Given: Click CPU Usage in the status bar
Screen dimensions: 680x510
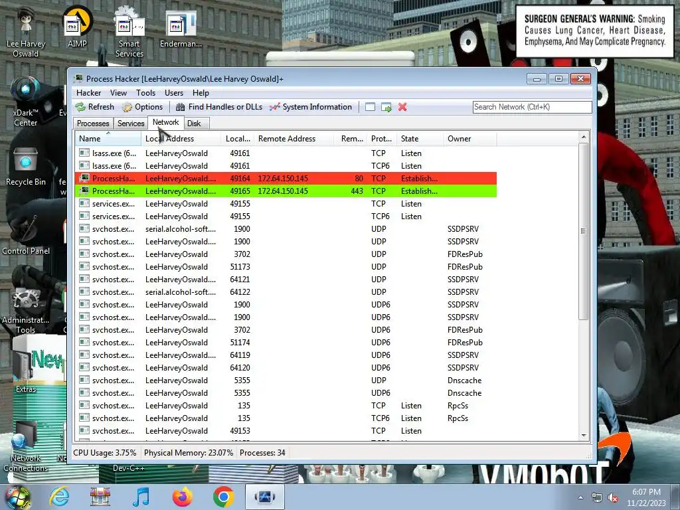Looking at the screenshot, I should [104, 453].
